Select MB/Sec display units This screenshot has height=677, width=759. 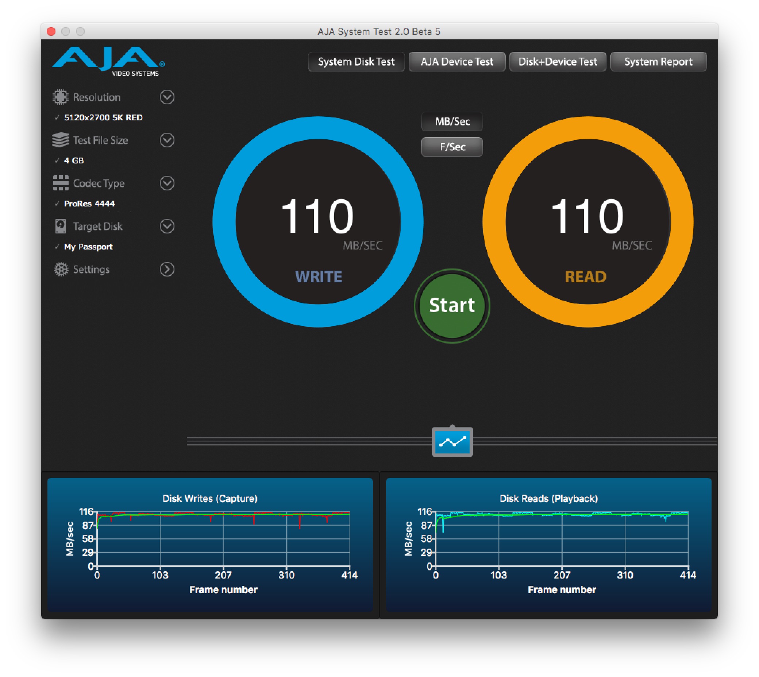point(452,121)
